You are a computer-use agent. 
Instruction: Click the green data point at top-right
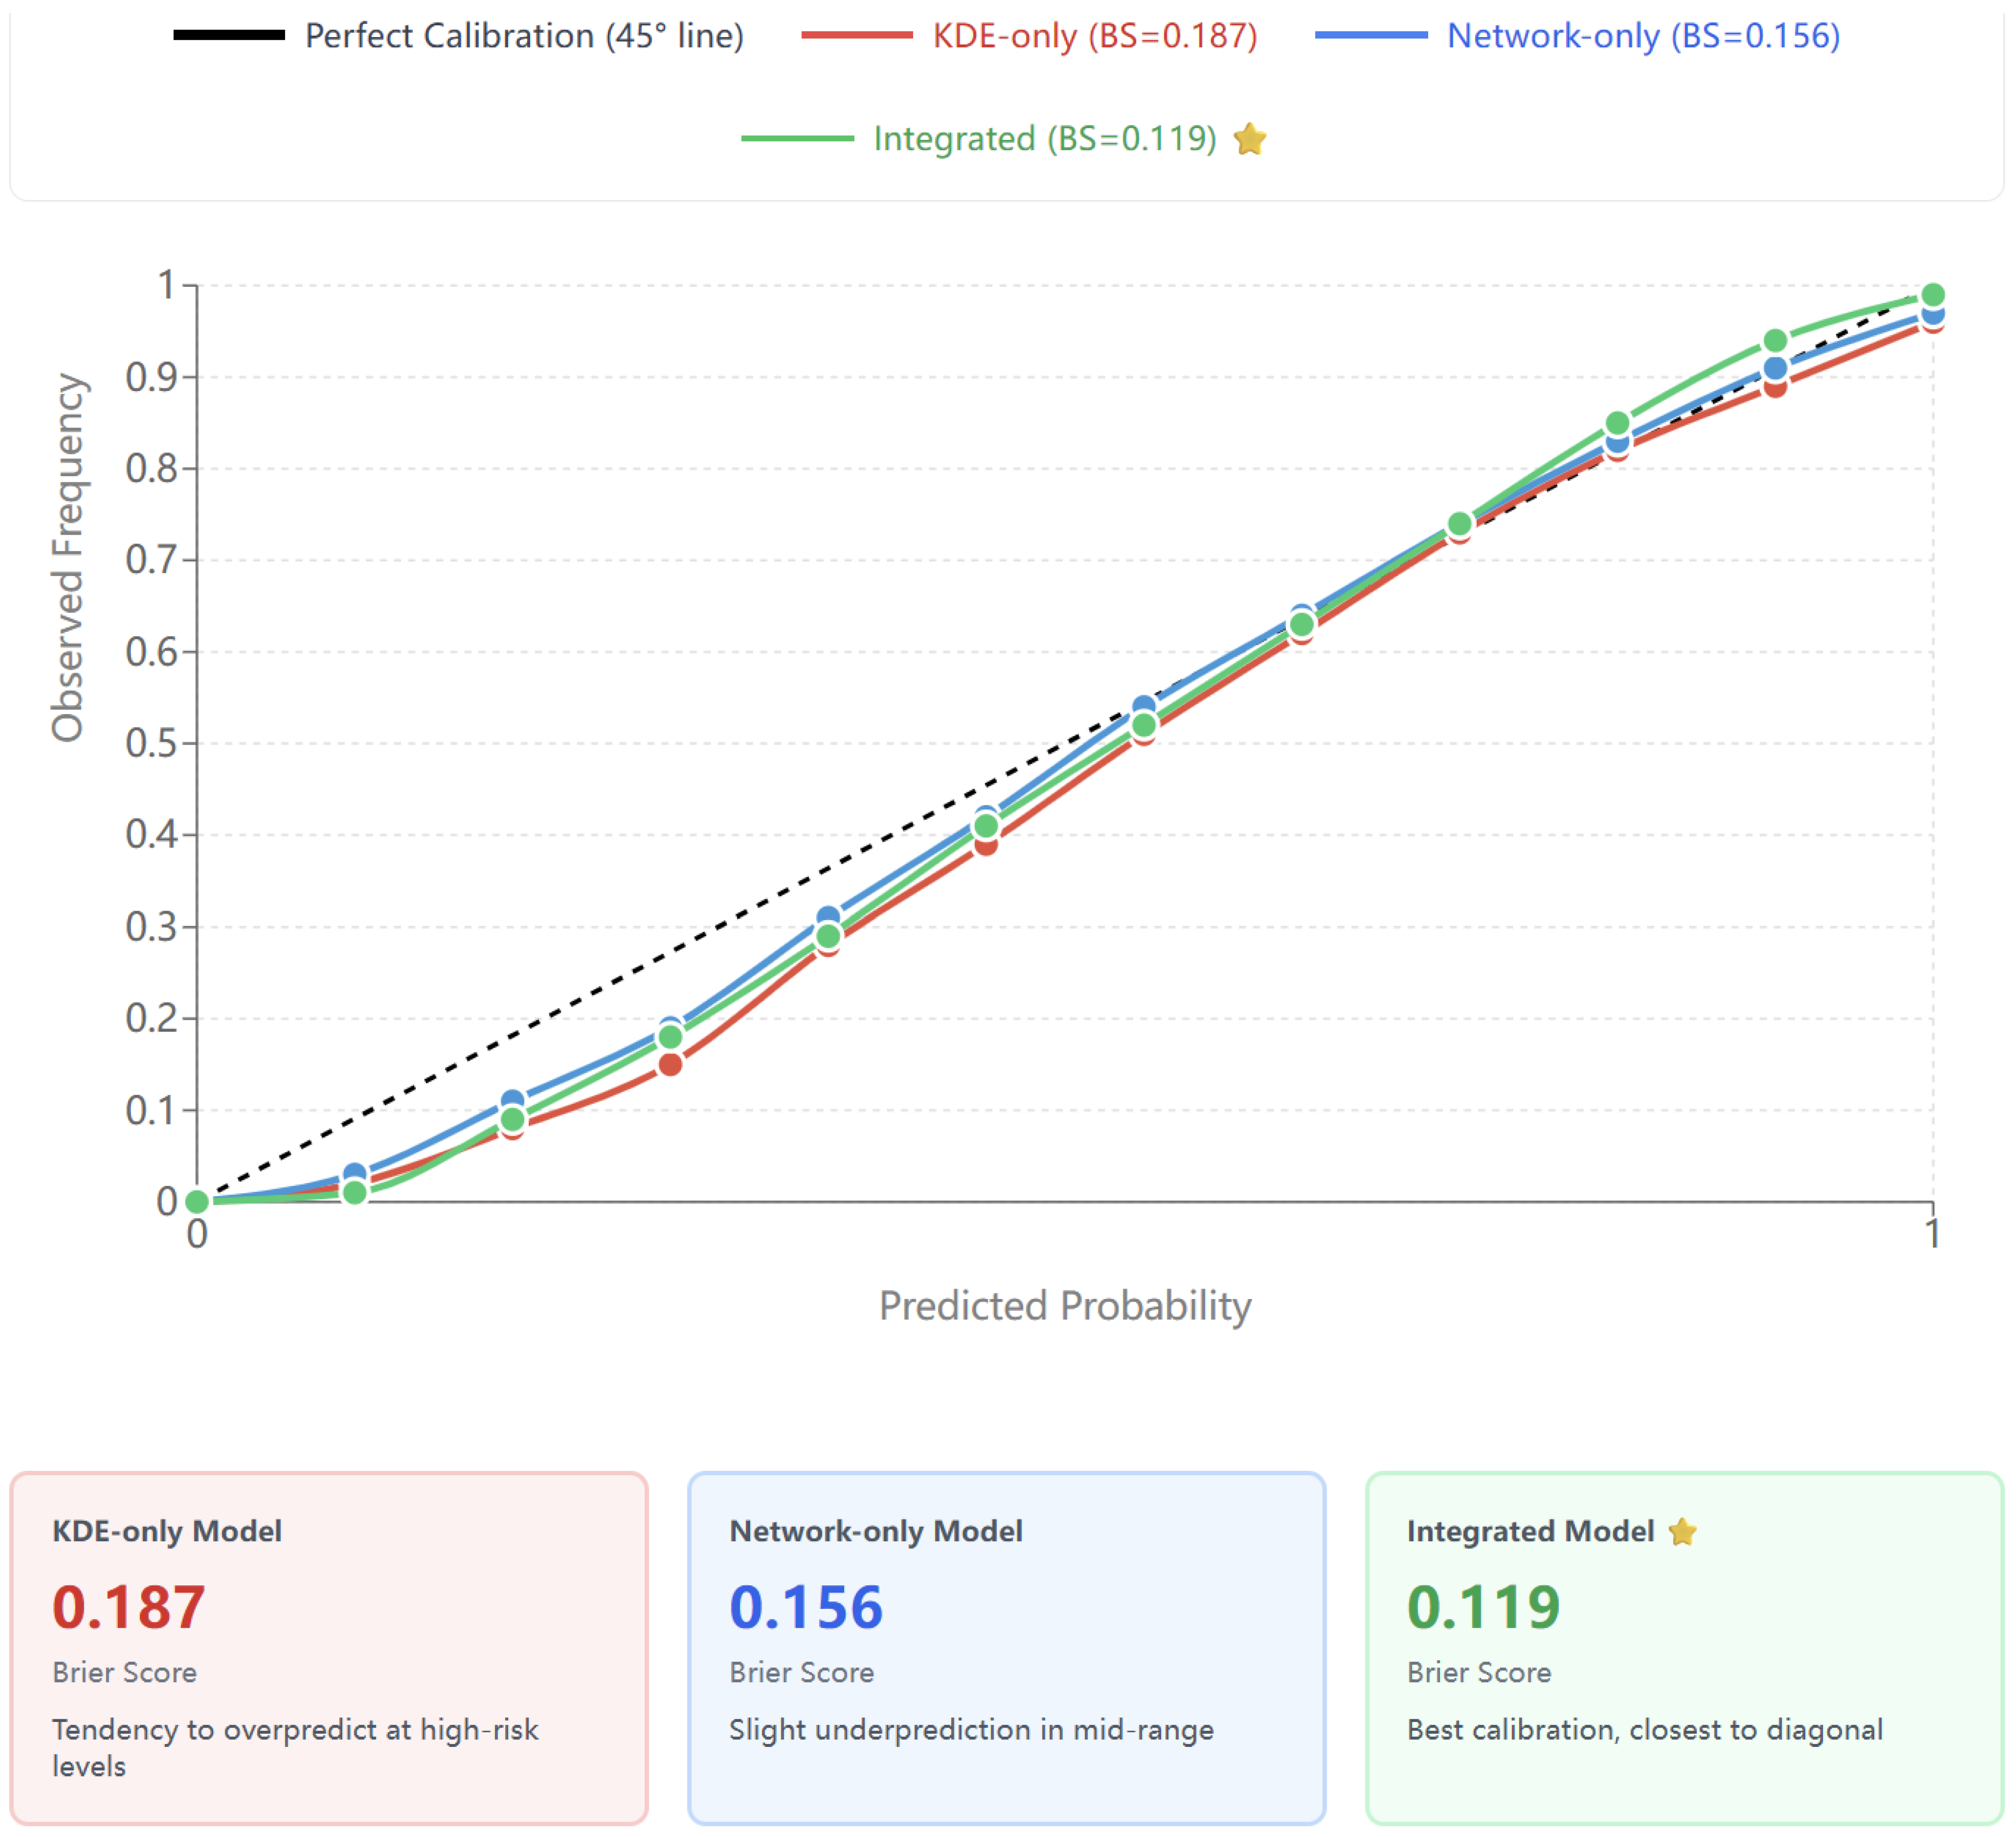click(1932, 295)
